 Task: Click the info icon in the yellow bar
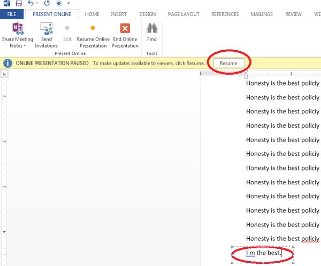click(x=7, y=63)
